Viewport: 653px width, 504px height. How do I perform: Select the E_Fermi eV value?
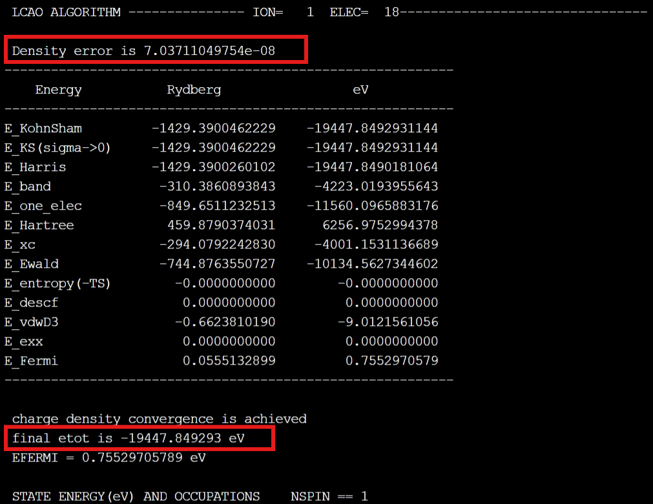click(391, 361)
